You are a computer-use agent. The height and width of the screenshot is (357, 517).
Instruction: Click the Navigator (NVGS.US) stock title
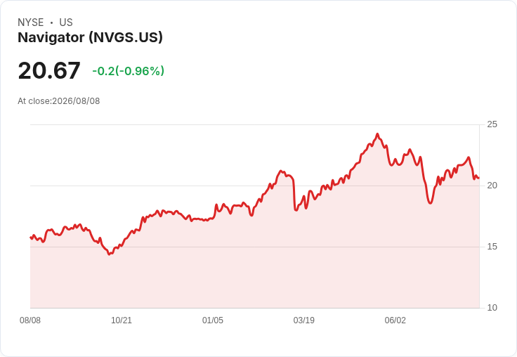tap(90, 37)
